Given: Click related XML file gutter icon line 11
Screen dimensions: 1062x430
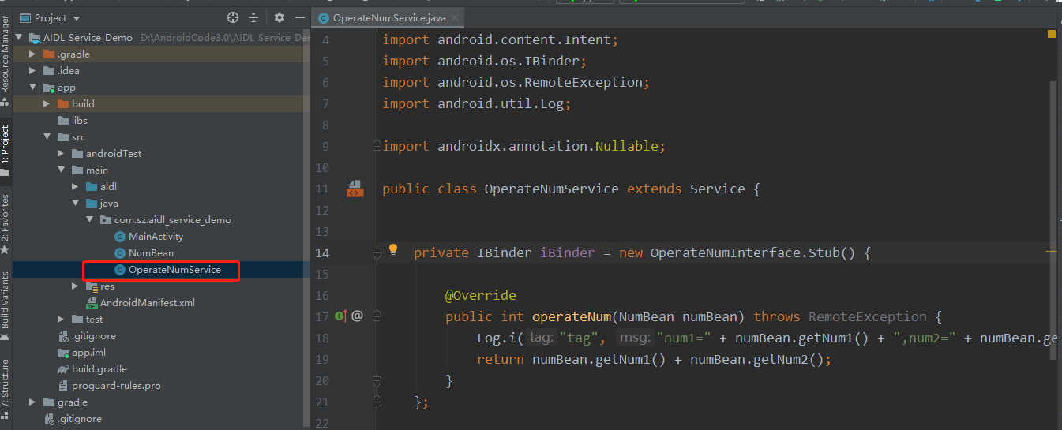Looking at the screenshot, I should pos(355,189).
